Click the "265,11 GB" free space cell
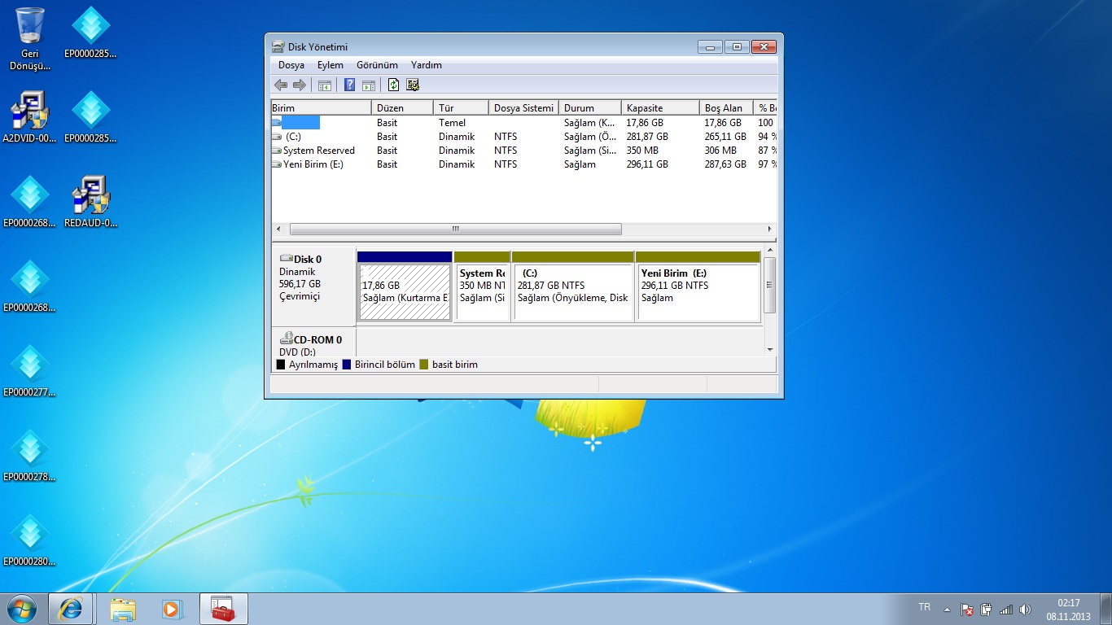Screen dimensions: 1112x625 pyautogui.click(x=725, y=137)
